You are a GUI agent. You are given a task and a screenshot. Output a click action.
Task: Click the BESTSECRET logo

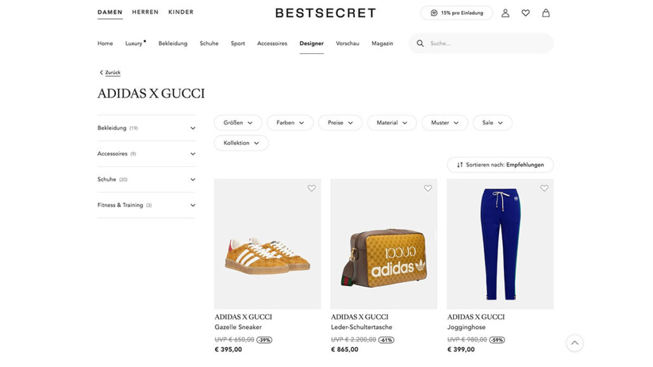325,13
